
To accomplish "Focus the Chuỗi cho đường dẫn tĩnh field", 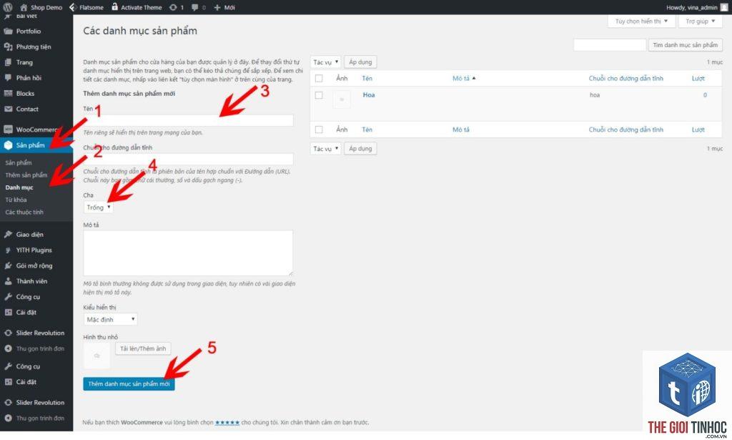I will pyautogui.click(x=188, y=159).
